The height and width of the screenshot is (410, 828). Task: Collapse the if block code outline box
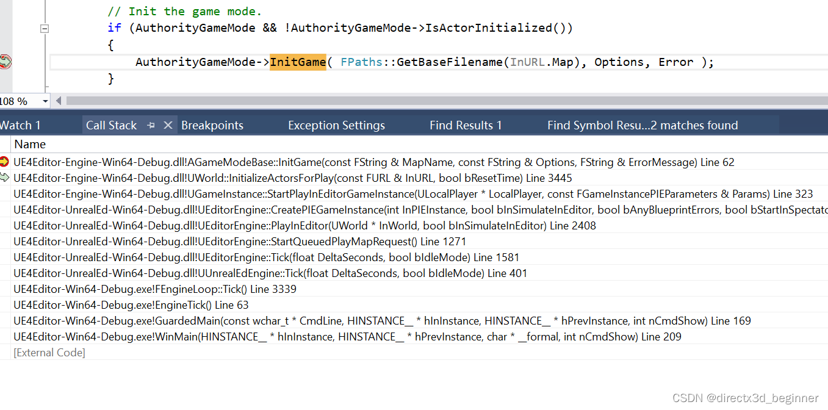point(44,28)
